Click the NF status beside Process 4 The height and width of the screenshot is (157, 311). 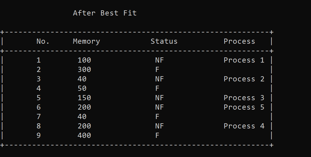(159, 126)
